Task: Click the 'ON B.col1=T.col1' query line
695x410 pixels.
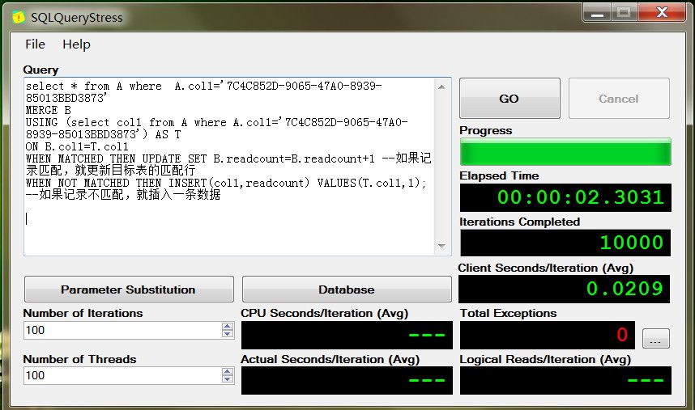Action: pos(77,146)
